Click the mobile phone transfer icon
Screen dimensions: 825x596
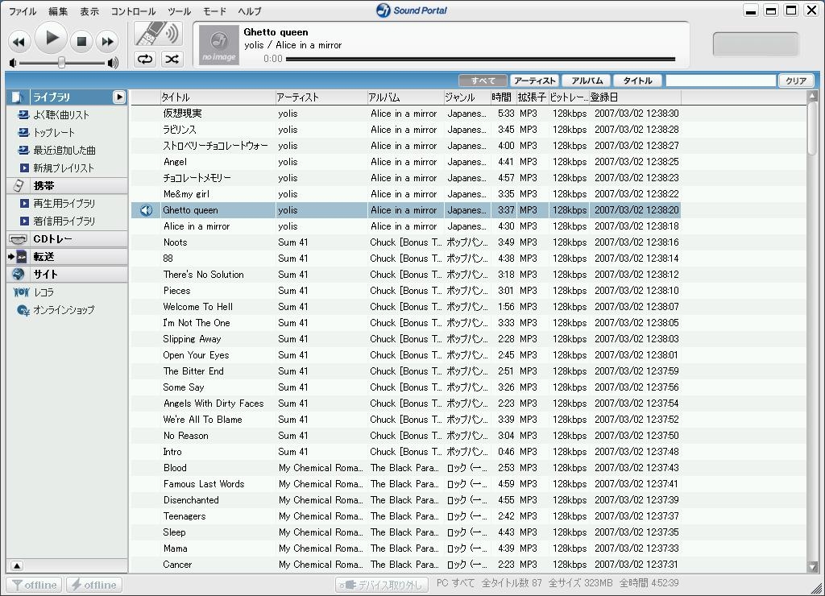click(157, 34)
